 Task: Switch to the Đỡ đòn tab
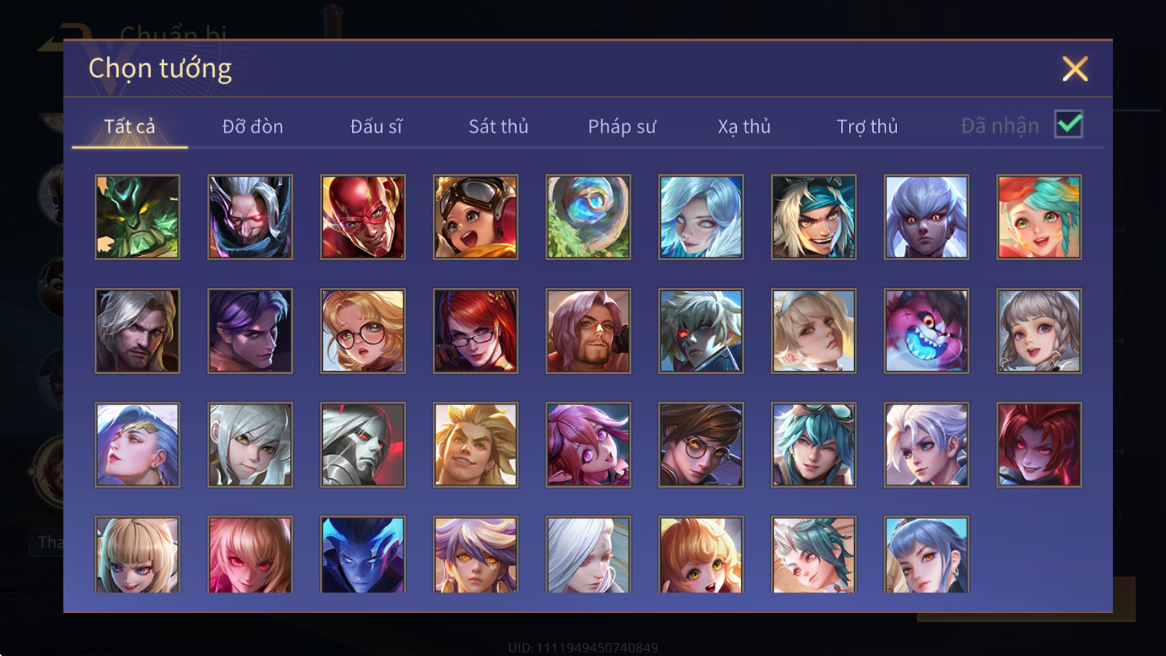(x=252, y=127)
